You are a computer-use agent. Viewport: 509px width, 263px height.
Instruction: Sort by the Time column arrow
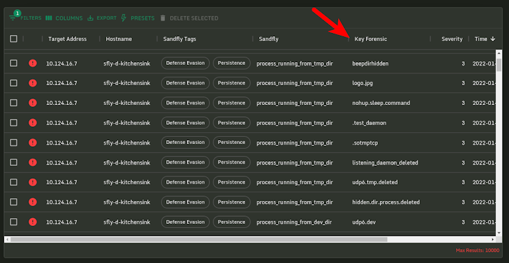(493, 39)
